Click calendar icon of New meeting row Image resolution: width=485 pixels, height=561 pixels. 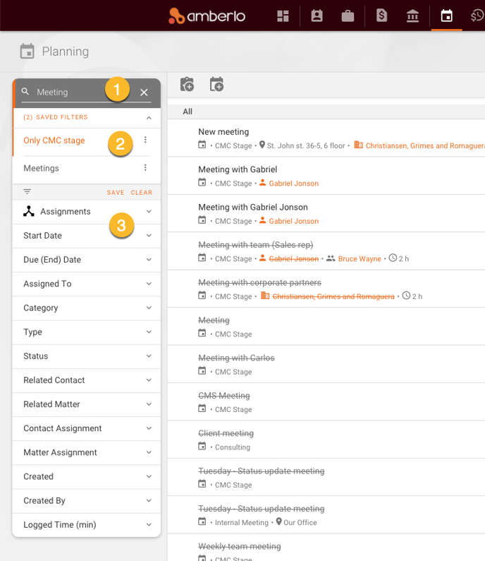pos(202,145)
